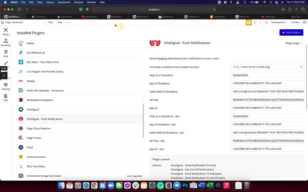The height and width of the screenshot is (192, 308).
Task: Click the privacy shield icon in Safari
Action: 87,9
